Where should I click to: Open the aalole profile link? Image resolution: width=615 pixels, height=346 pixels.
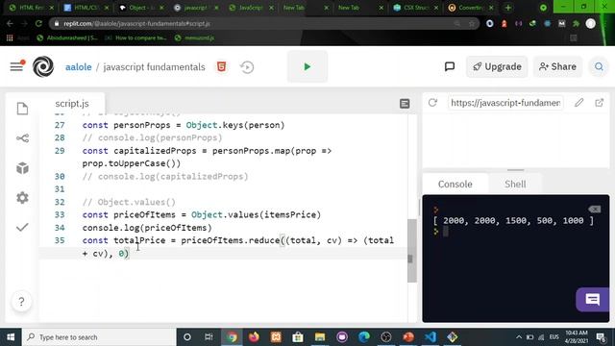pos(79,67)
